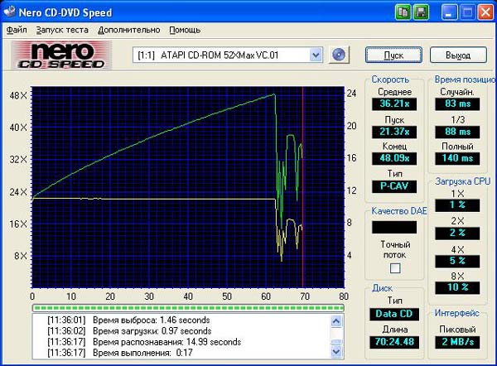497x366 pixels.
Task: Open the Помощь menu
Action: 185,30
